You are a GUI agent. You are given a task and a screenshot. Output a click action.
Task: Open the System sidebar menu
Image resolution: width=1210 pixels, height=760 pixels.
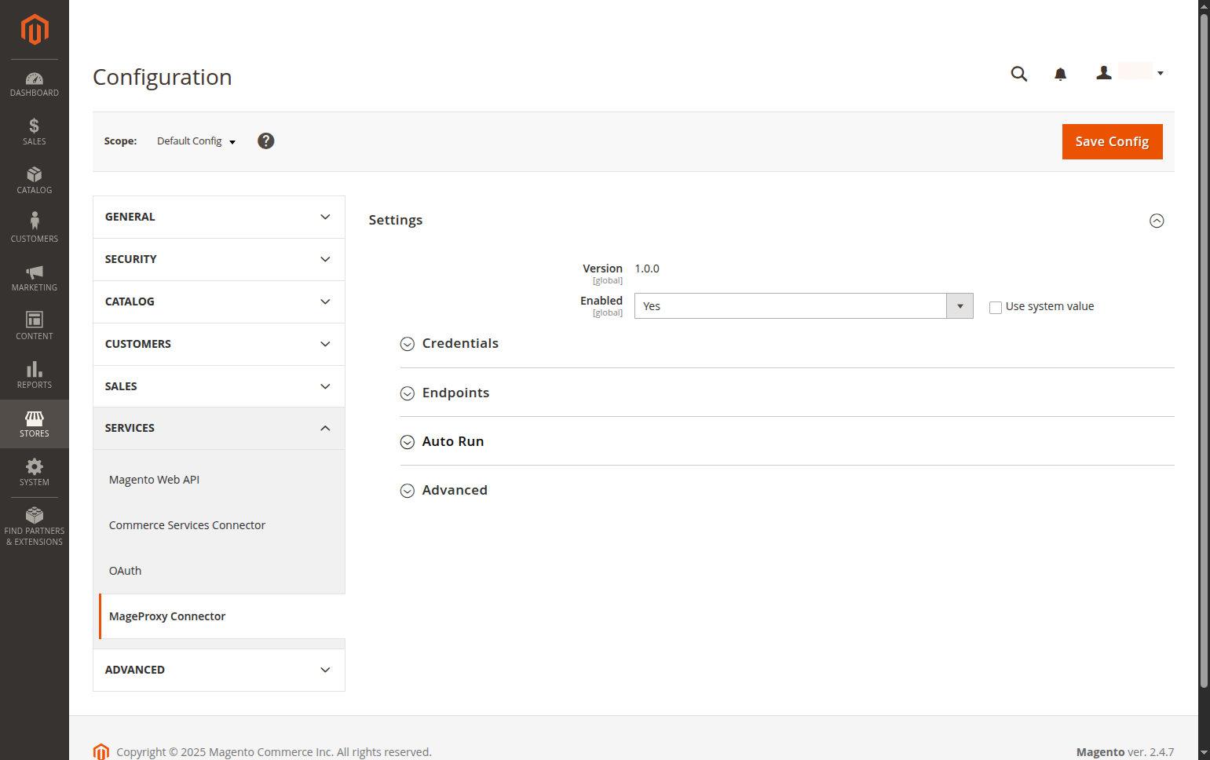(35, 473)
